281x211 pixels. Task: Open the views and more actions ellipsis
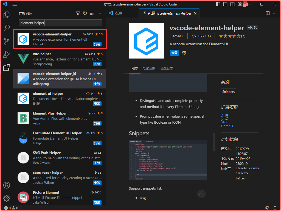(99, 13)
